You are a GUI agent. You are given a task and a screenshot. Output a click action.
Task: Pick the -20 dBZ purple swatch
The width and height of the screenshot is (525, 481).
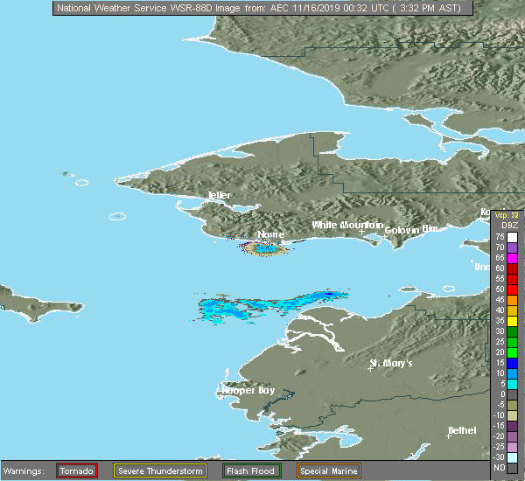tap(512, 436)
